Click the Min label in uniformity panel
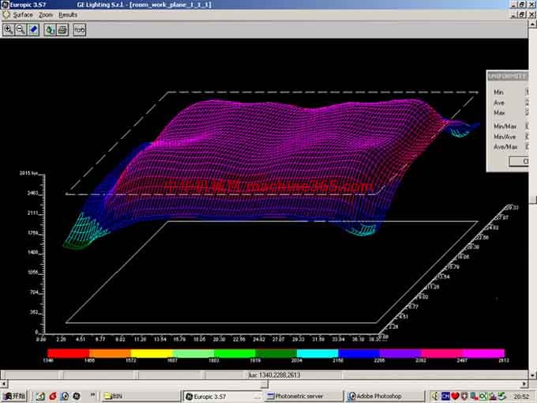Screen dimensions: 537x403 pyautogui.click(x=498, y=92)
